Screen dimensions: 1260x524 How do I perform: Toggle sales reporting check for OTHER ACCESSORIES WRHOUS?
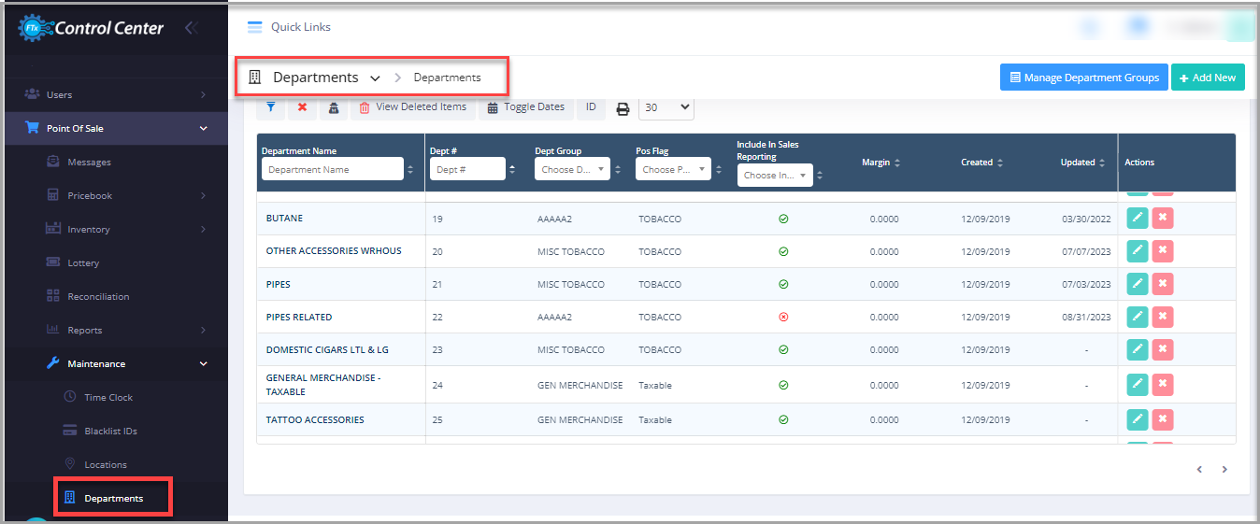point(783,251)
